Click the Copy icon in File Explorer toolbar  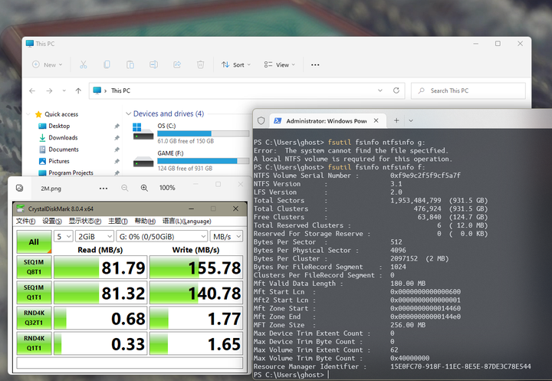(107, 64)
